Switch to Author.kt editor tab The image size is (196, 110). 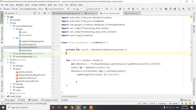[x=91, y=13]
